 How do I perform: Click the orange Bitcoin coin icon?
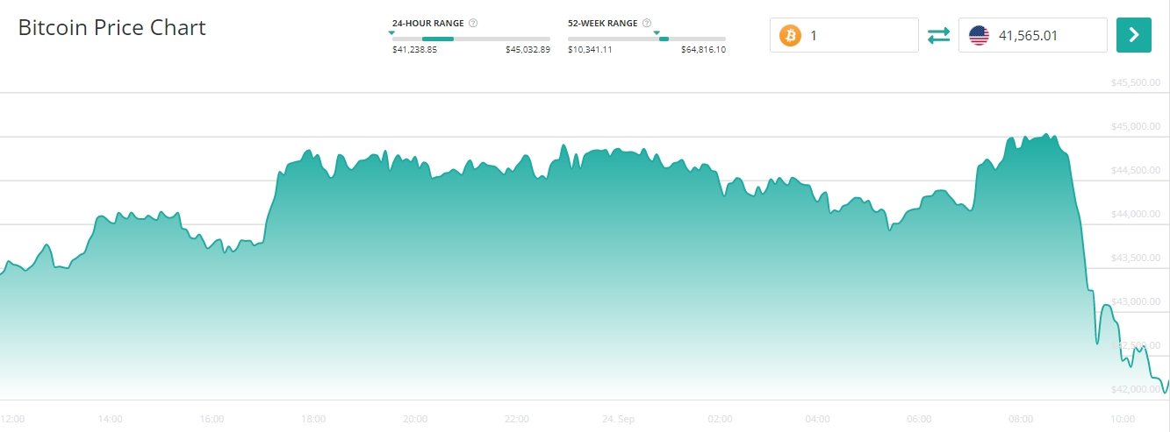point(790,36)
